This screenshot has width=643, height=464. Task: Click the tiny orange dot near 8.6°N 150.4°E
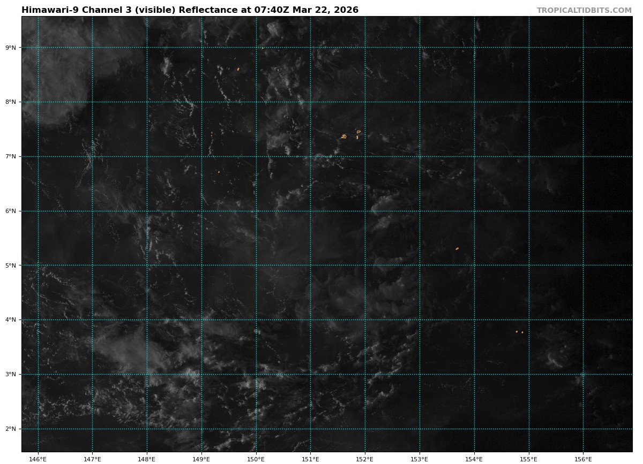coord(278,70)
